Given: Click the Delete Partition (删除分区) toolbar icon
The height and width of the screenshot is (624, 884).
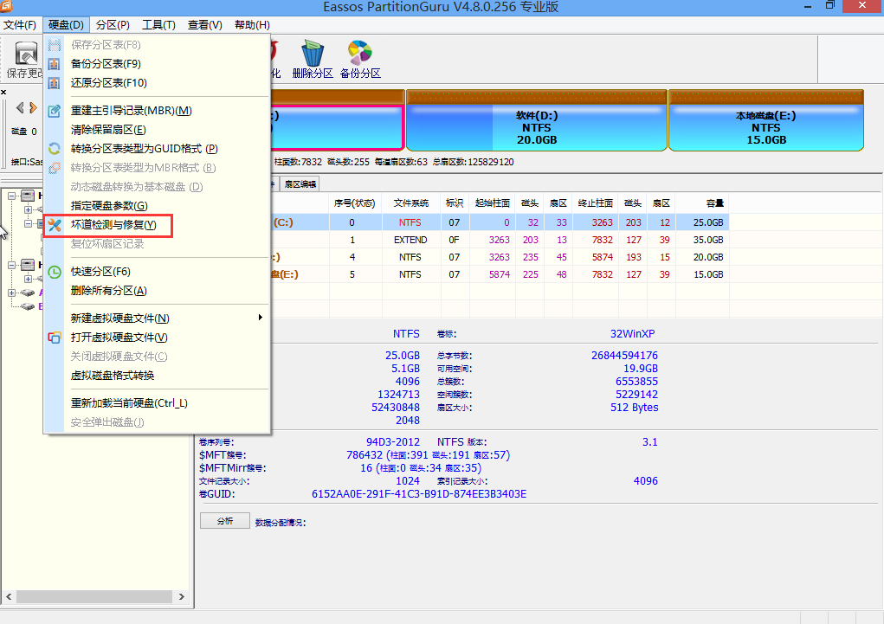Looking at the screenshot, I should pyautogui.click(x=313, y=59).
